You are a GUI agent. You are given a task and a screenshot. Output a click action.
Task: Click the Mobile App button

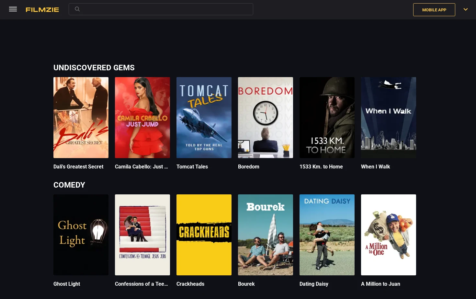434,10
